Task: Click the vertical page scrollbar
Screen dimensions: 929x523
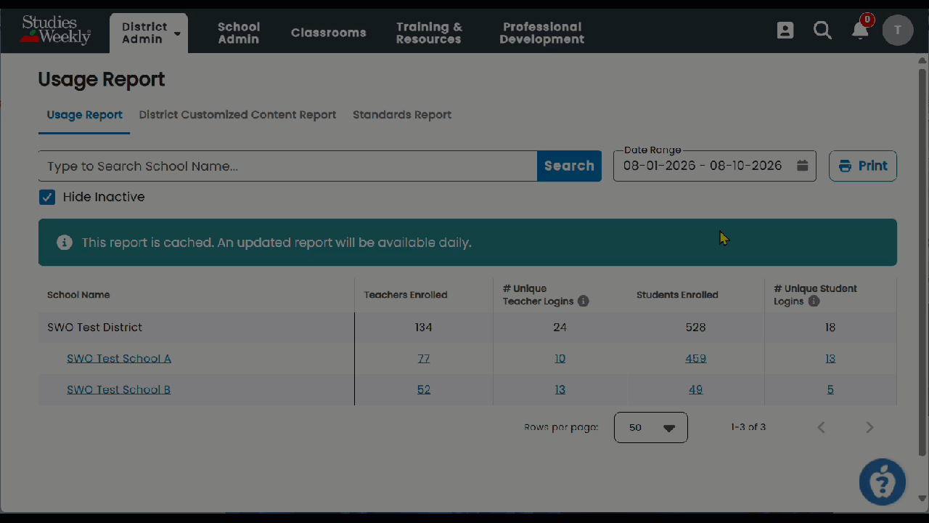Action: coord(922,261)
